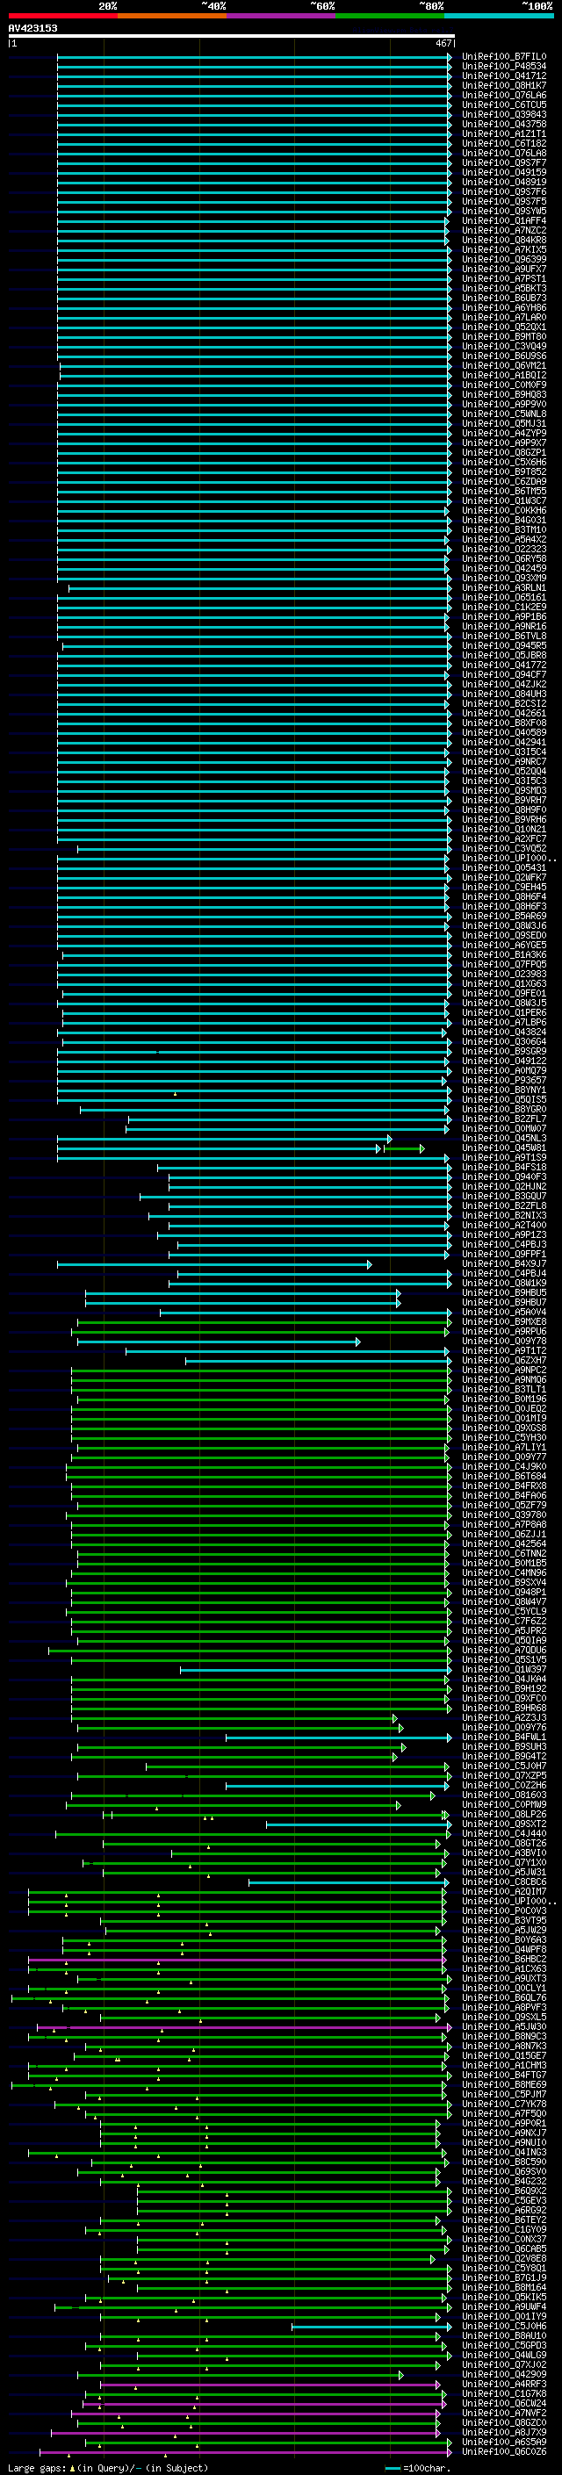Click the cyan ~100% identity legend segment

click(499, 16)
